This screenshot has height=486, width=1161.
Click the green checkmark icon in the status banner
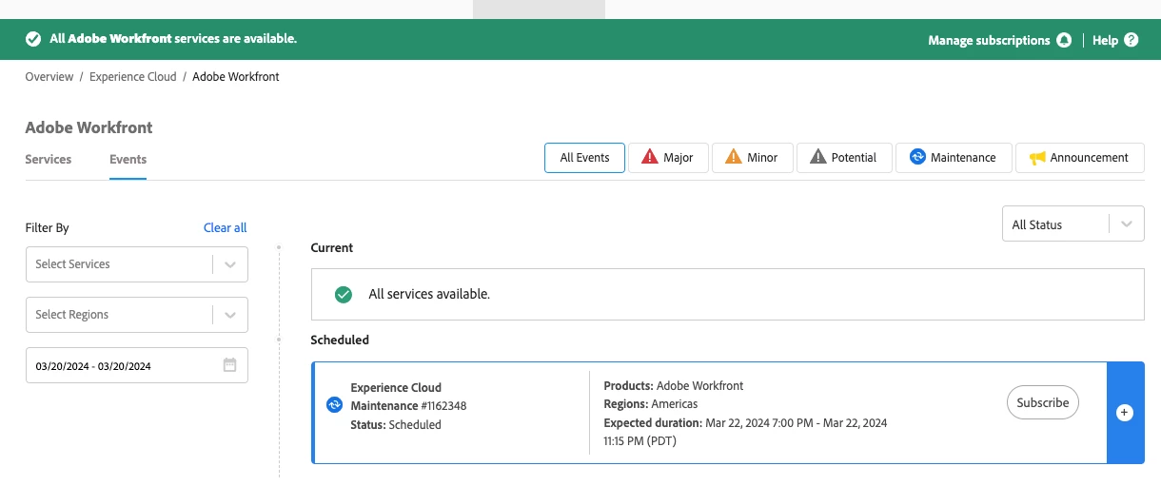click(33, 39)
